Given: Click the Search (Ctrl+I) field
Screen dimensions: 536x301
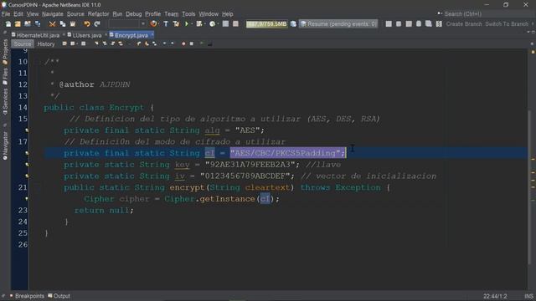Looking at the screenshot, I should (x=485, y=14).
